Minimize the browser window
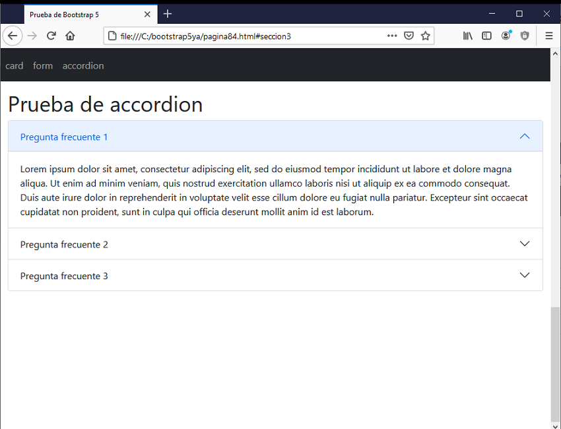The height and width of the screenshot is (429, 561). coord(492,14)
